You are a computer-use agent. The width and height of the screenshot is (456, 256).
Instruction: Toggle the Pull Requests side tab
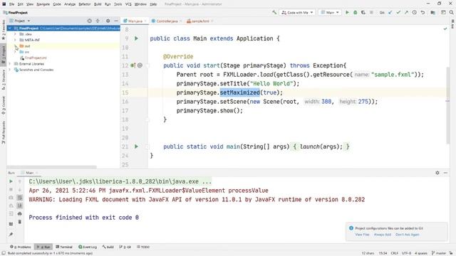point(3,132)
